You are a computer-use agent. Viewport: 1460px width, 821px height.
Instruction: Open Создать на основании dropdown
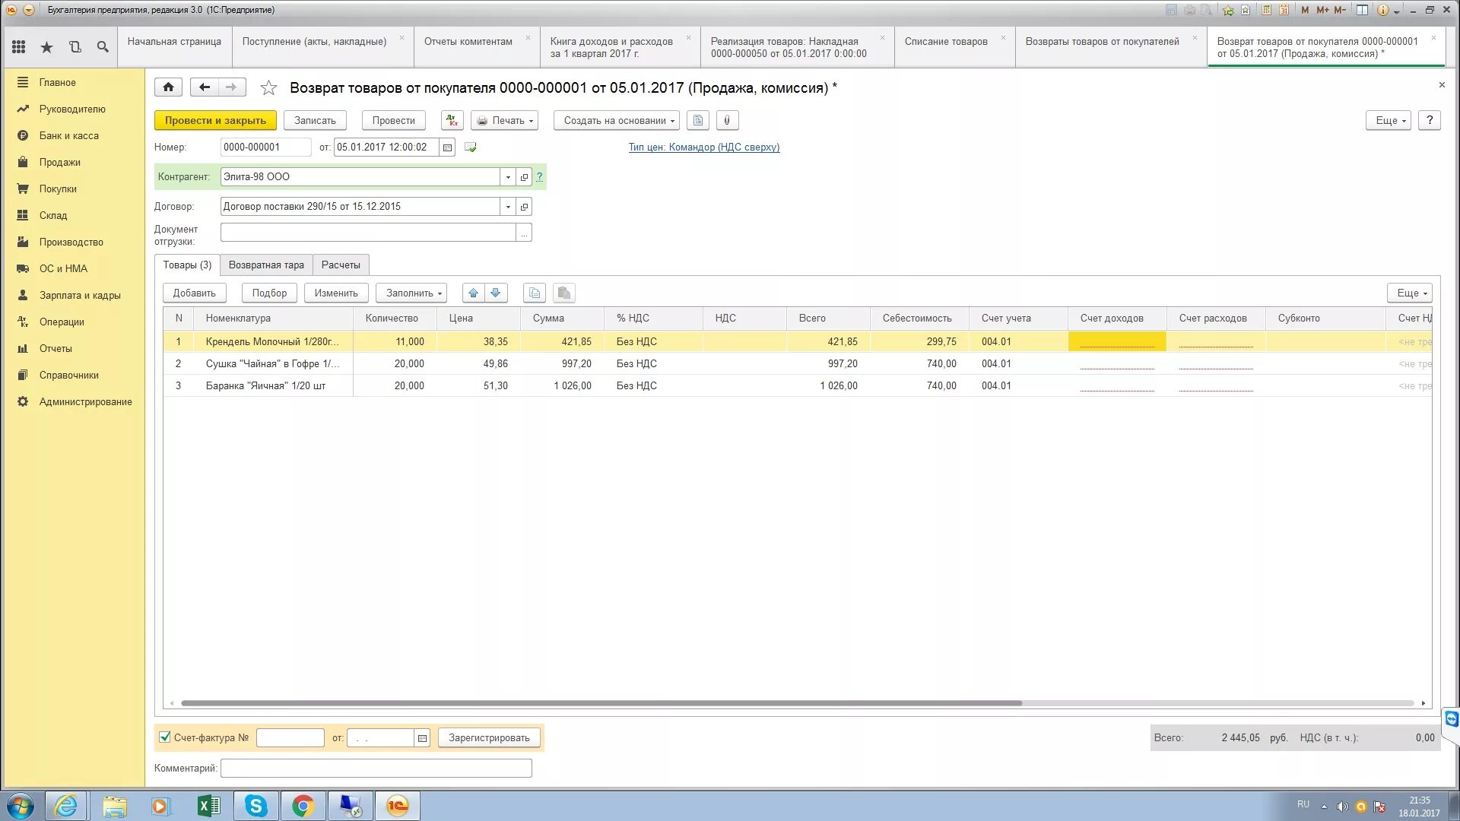(x=617, y=121)
